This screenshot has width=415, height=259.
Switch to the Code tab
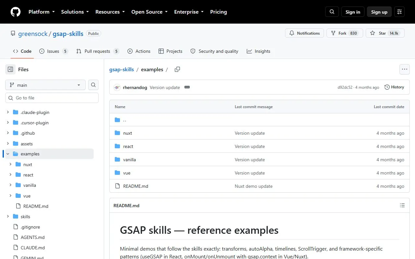(22, 51)
